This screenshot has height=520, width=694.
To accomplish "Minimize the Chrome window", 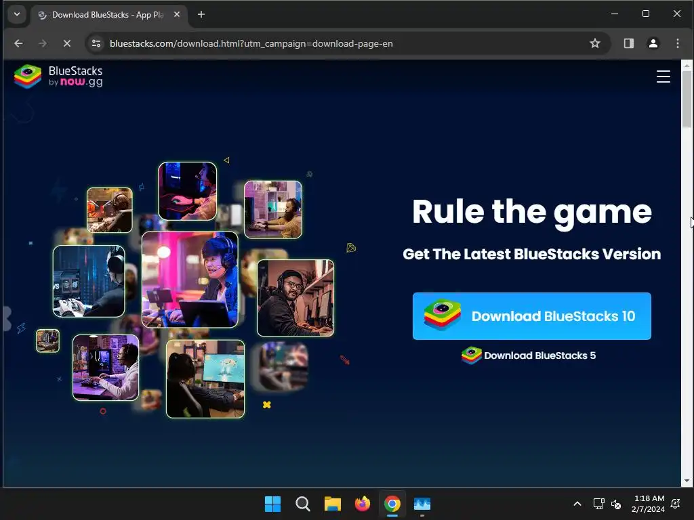I will 615,14.
